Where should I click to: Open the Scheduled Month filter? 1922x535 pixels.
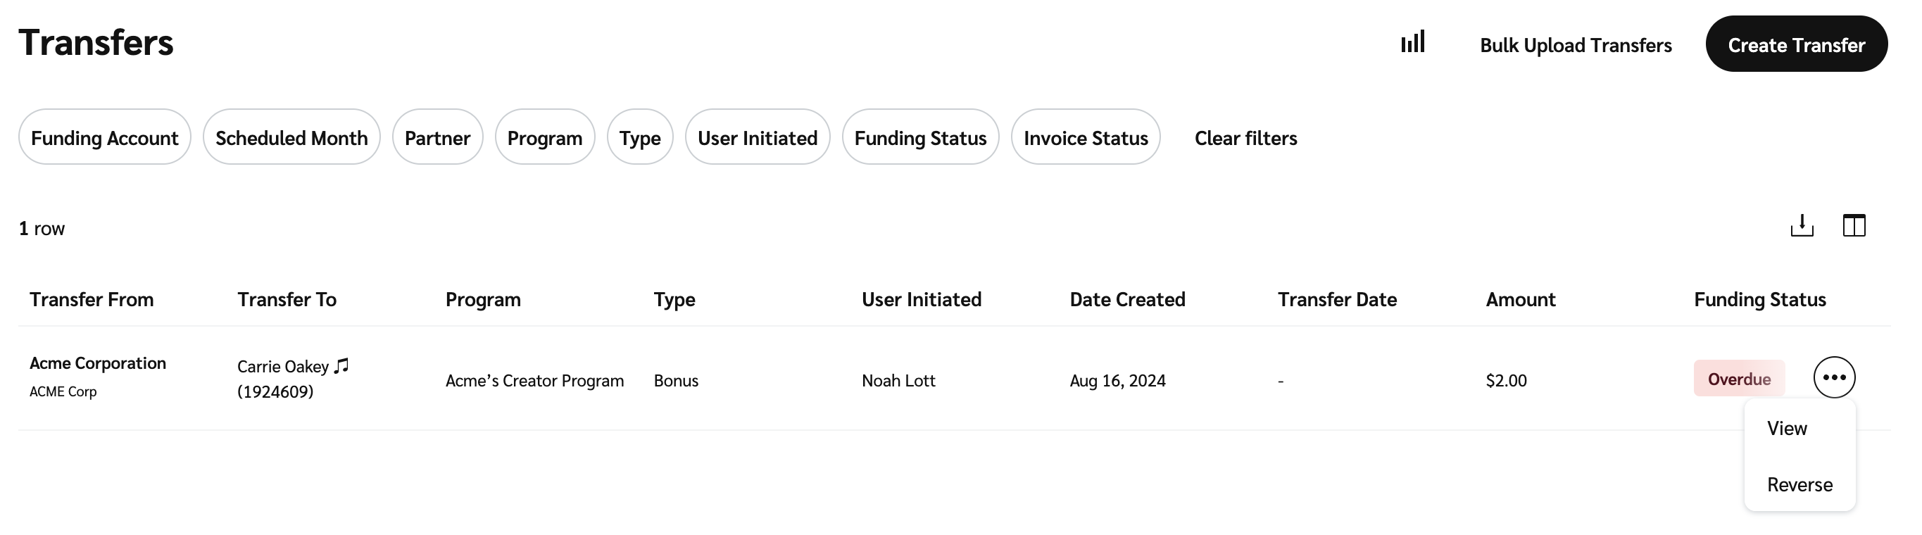pyautogui.click(x=291, y=138)
